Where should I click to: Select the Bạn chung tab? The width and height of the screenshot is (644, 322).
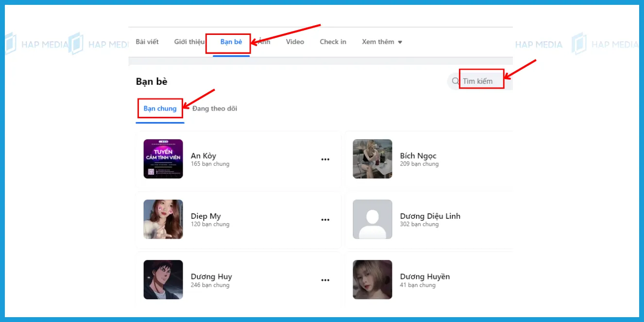coord(160,108)
